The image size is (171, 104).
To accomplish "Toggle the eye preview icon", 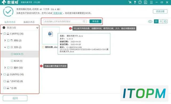I will coord(150,21).
